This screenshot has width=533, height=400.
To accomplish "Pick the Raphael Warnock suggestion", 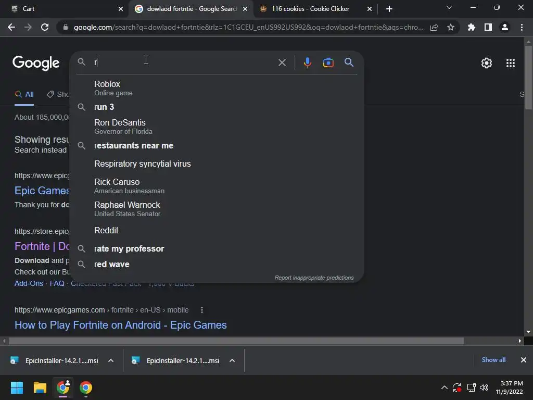I will pyautogui.click(x=217, y=209).
